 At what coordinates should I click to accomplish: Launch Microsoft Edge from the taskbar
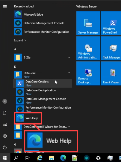[63, 158]
